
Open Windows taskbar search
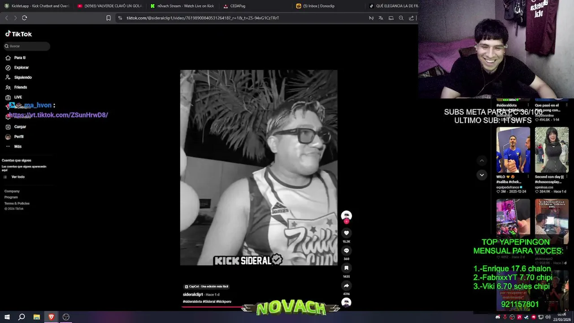click(x=22, y=317)
